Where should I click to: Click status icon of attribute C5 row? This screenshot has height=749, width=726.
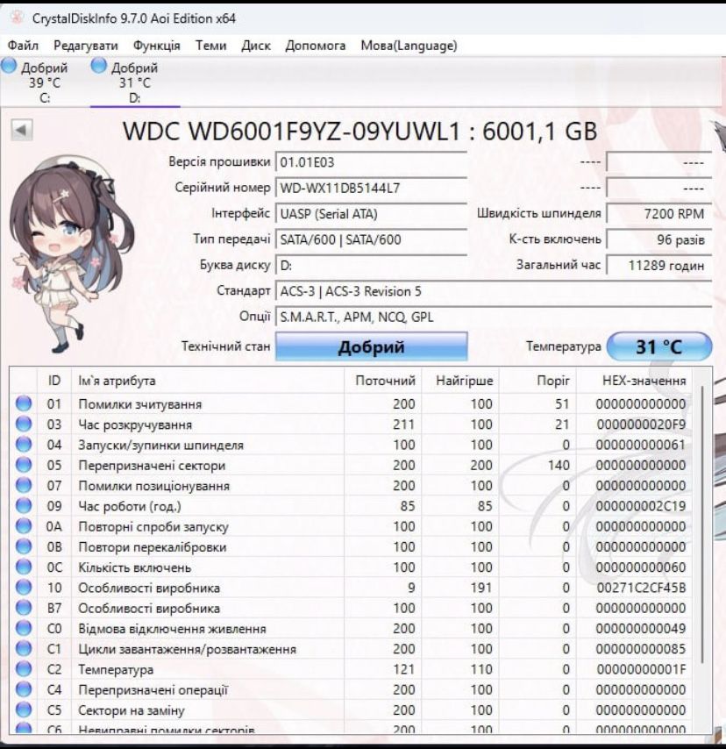point(24,710)
